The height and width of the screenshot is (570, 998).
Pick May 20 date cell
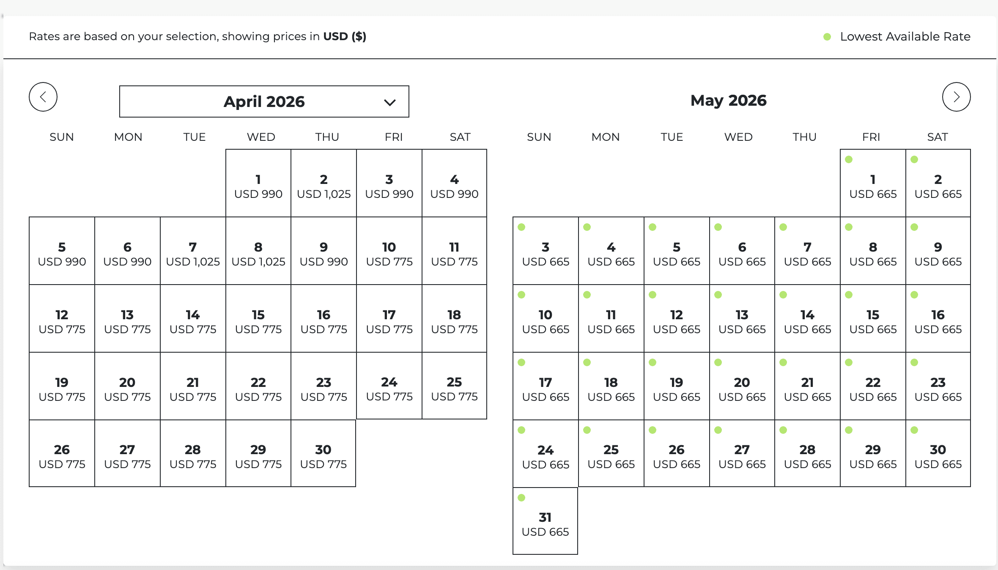point(742,386)
